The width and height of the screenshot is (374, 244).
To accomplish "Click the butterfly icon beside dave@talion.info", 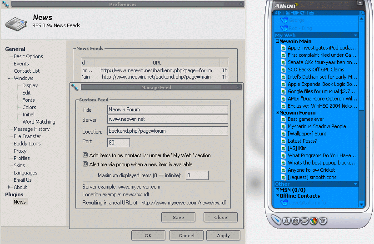I will pos(284,203).
